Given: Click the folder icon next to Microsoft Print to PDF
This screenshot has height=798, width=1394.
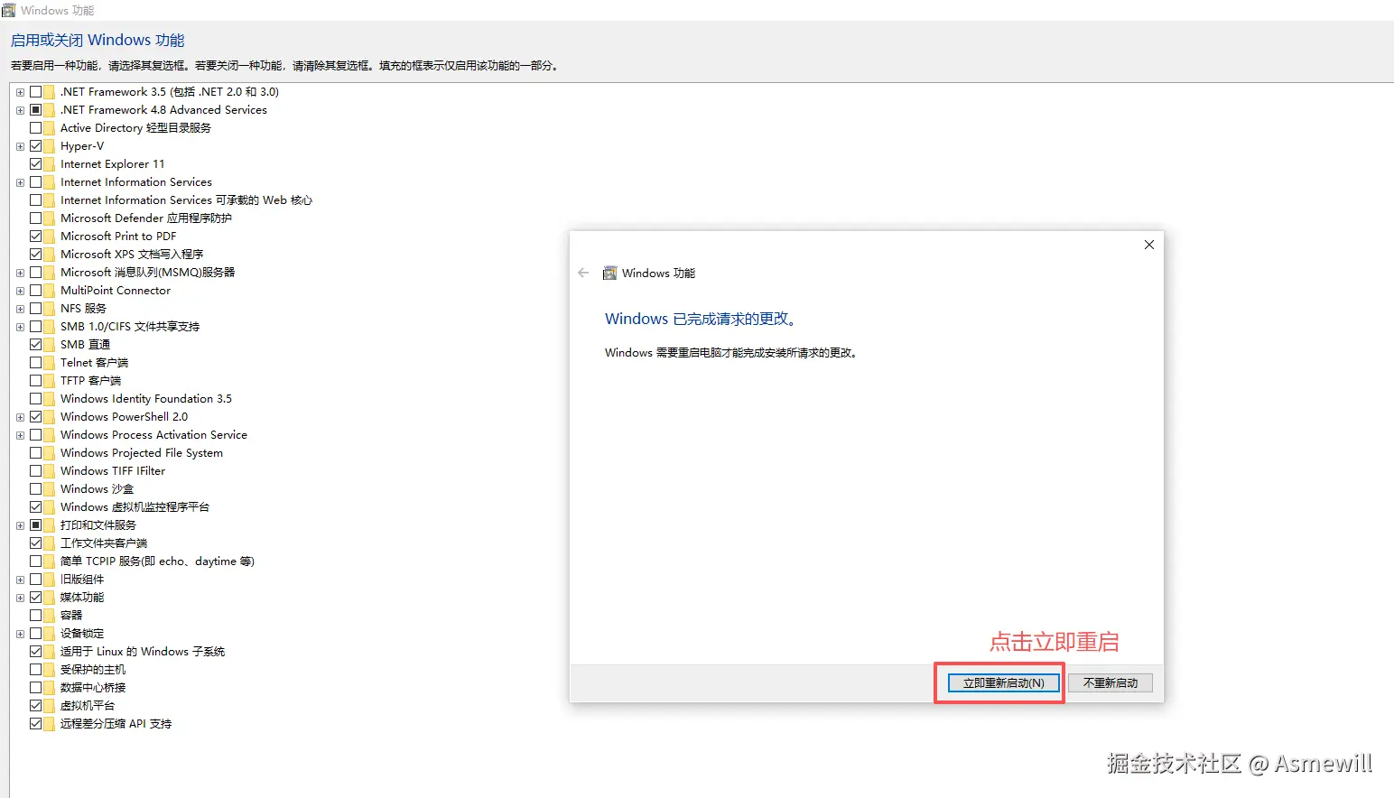Looking at the screenshot, I should [x=49, y=237].
